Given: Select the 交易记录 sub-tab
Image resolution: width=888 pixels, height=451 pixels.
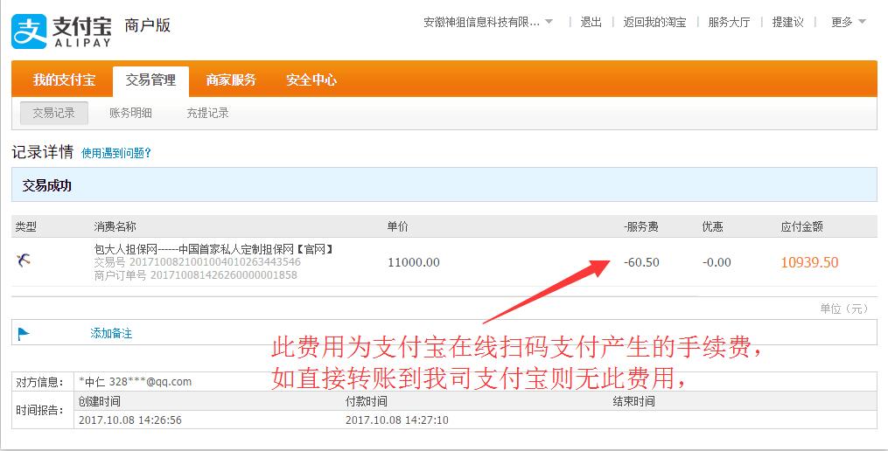Looking at the screenshot, I should (54, 113).
